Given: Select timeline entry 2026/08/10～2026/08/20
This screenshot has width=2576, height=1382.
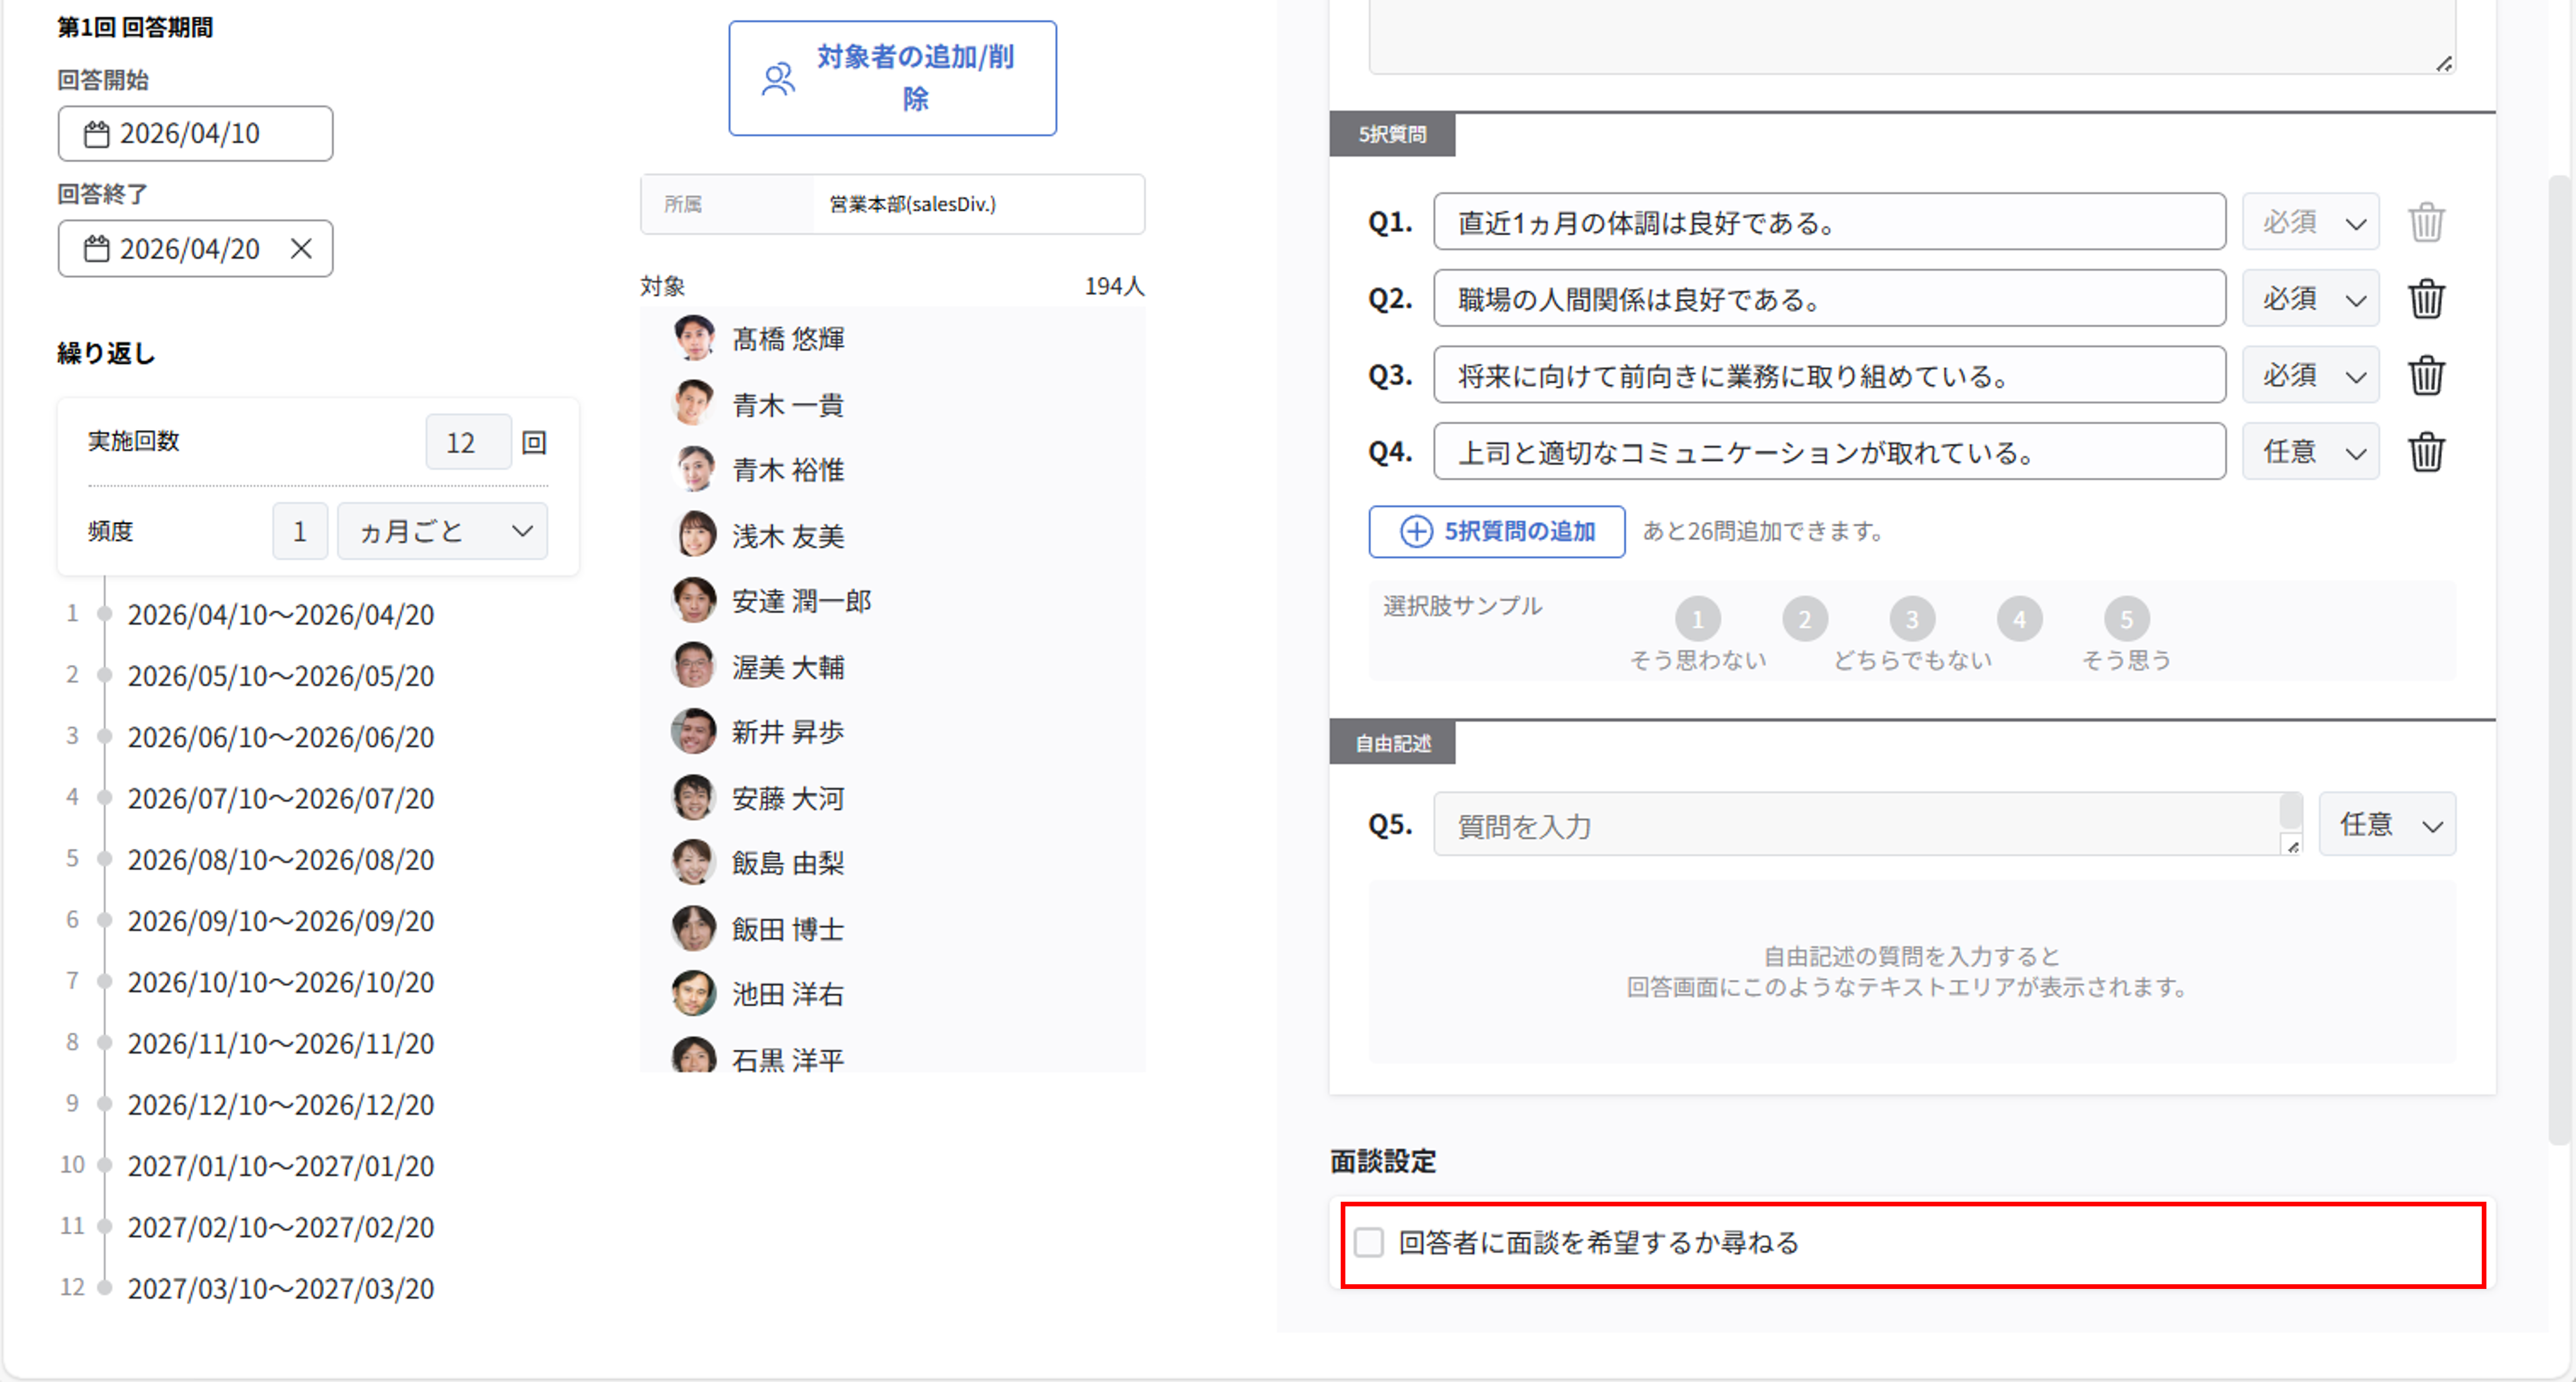Looking at the screenshot, I should click(280, 859).
